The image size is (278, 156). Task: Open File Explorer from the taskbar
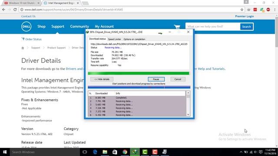click(105, 152)
